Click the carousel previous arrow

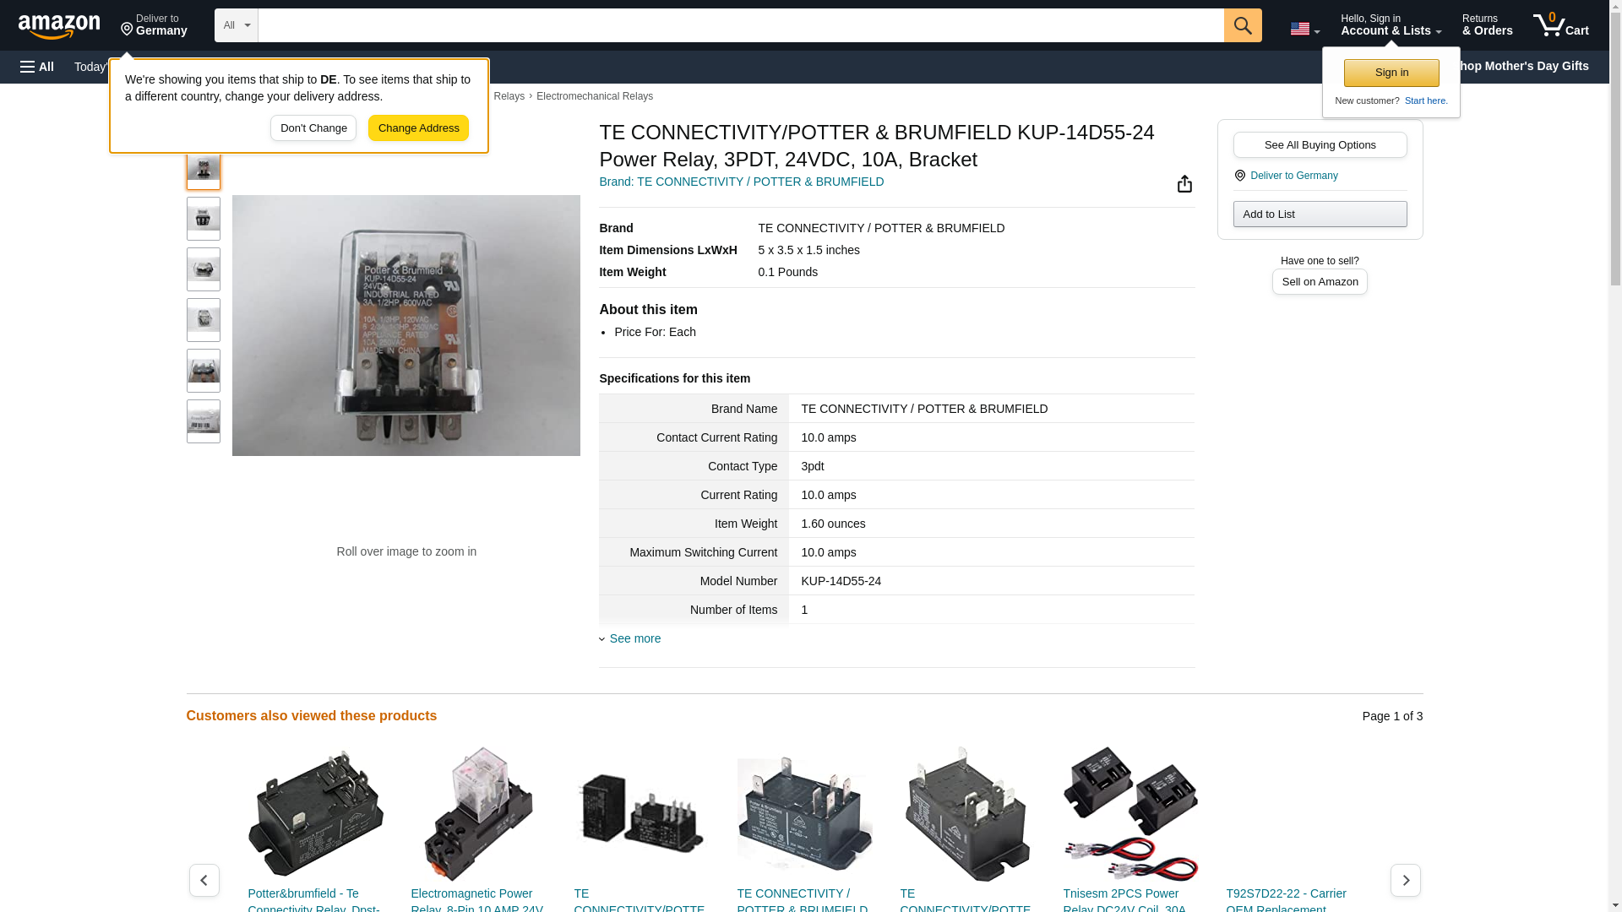[204, 880]
